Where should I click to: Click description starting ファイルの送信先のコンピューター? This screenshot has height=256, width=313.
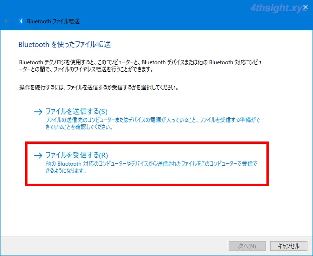[153, 123]
